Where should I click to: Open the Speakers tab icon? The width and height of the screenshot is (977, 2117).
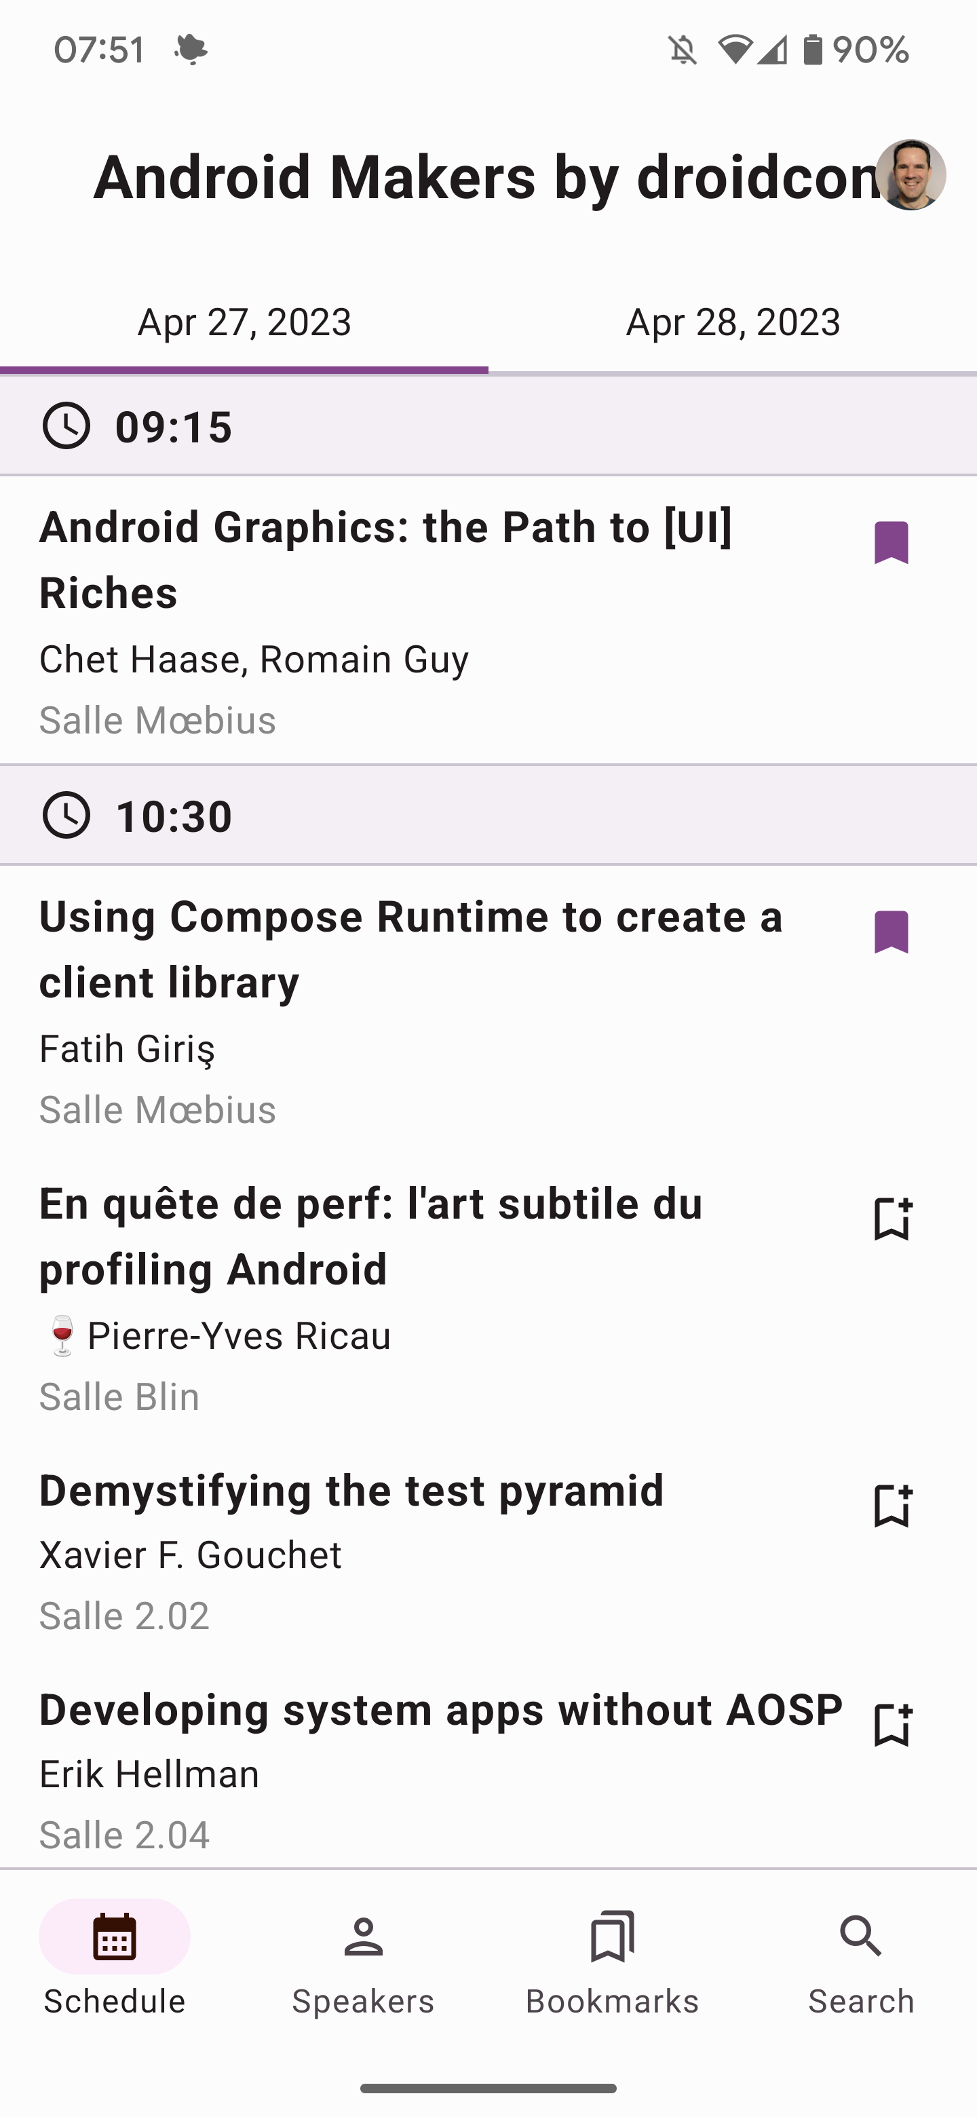click(x=363, y=1937)
